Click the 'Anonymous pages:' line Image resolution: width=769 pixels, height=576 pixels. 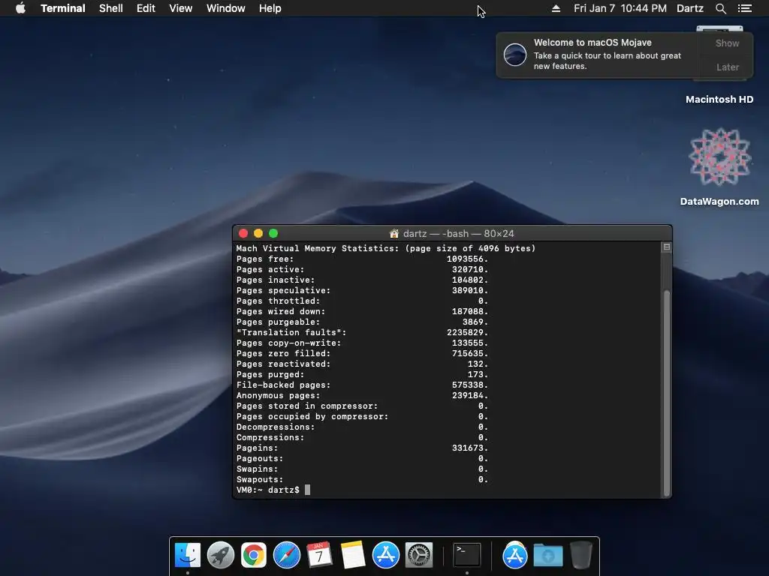362,396
